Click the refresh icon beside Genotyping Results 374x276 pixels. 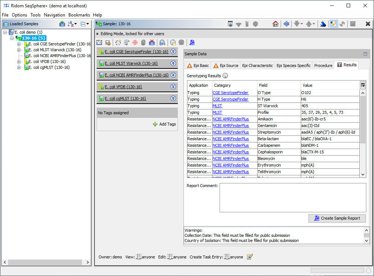point(225,76)
